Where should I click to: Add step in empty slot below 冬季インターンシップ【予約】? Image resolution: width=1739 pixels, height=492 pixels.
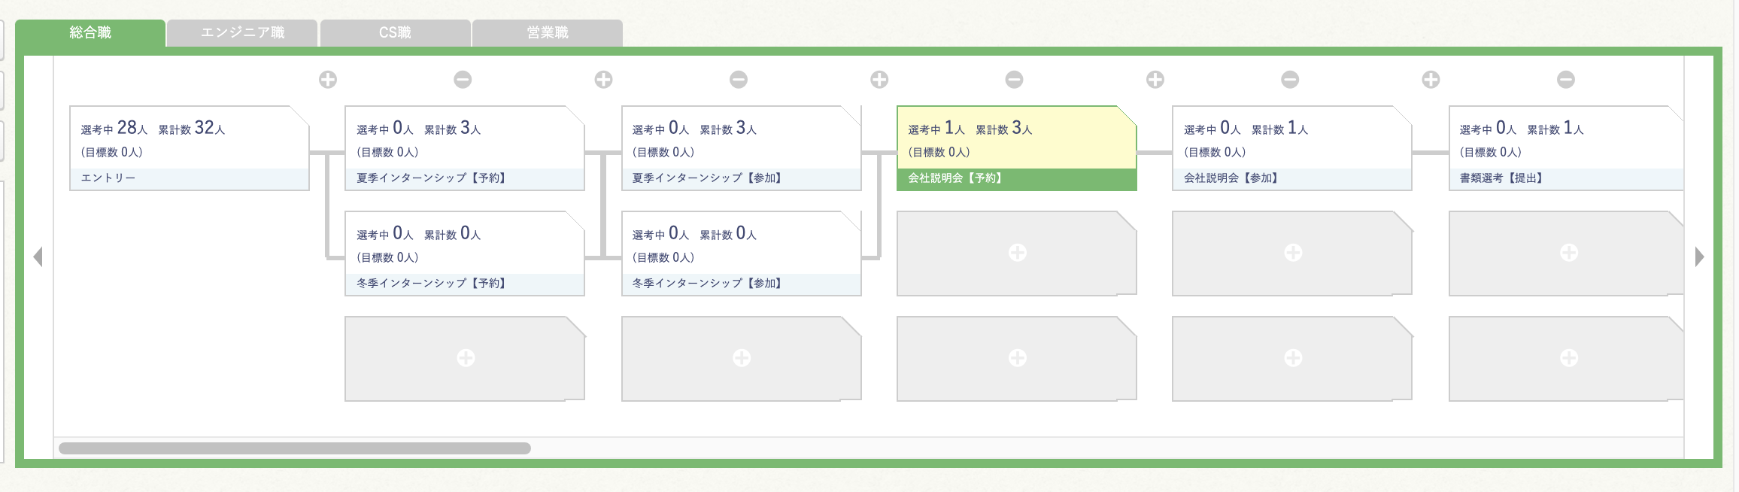click(x=466, y=358)
